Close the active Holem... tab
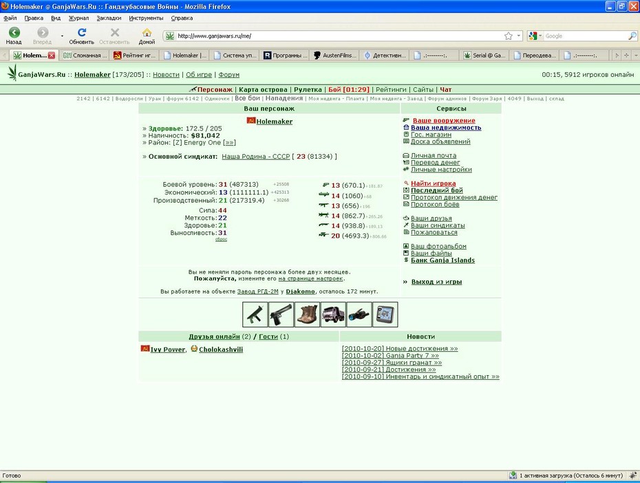The image size is (640, 483). click(52, 56)
